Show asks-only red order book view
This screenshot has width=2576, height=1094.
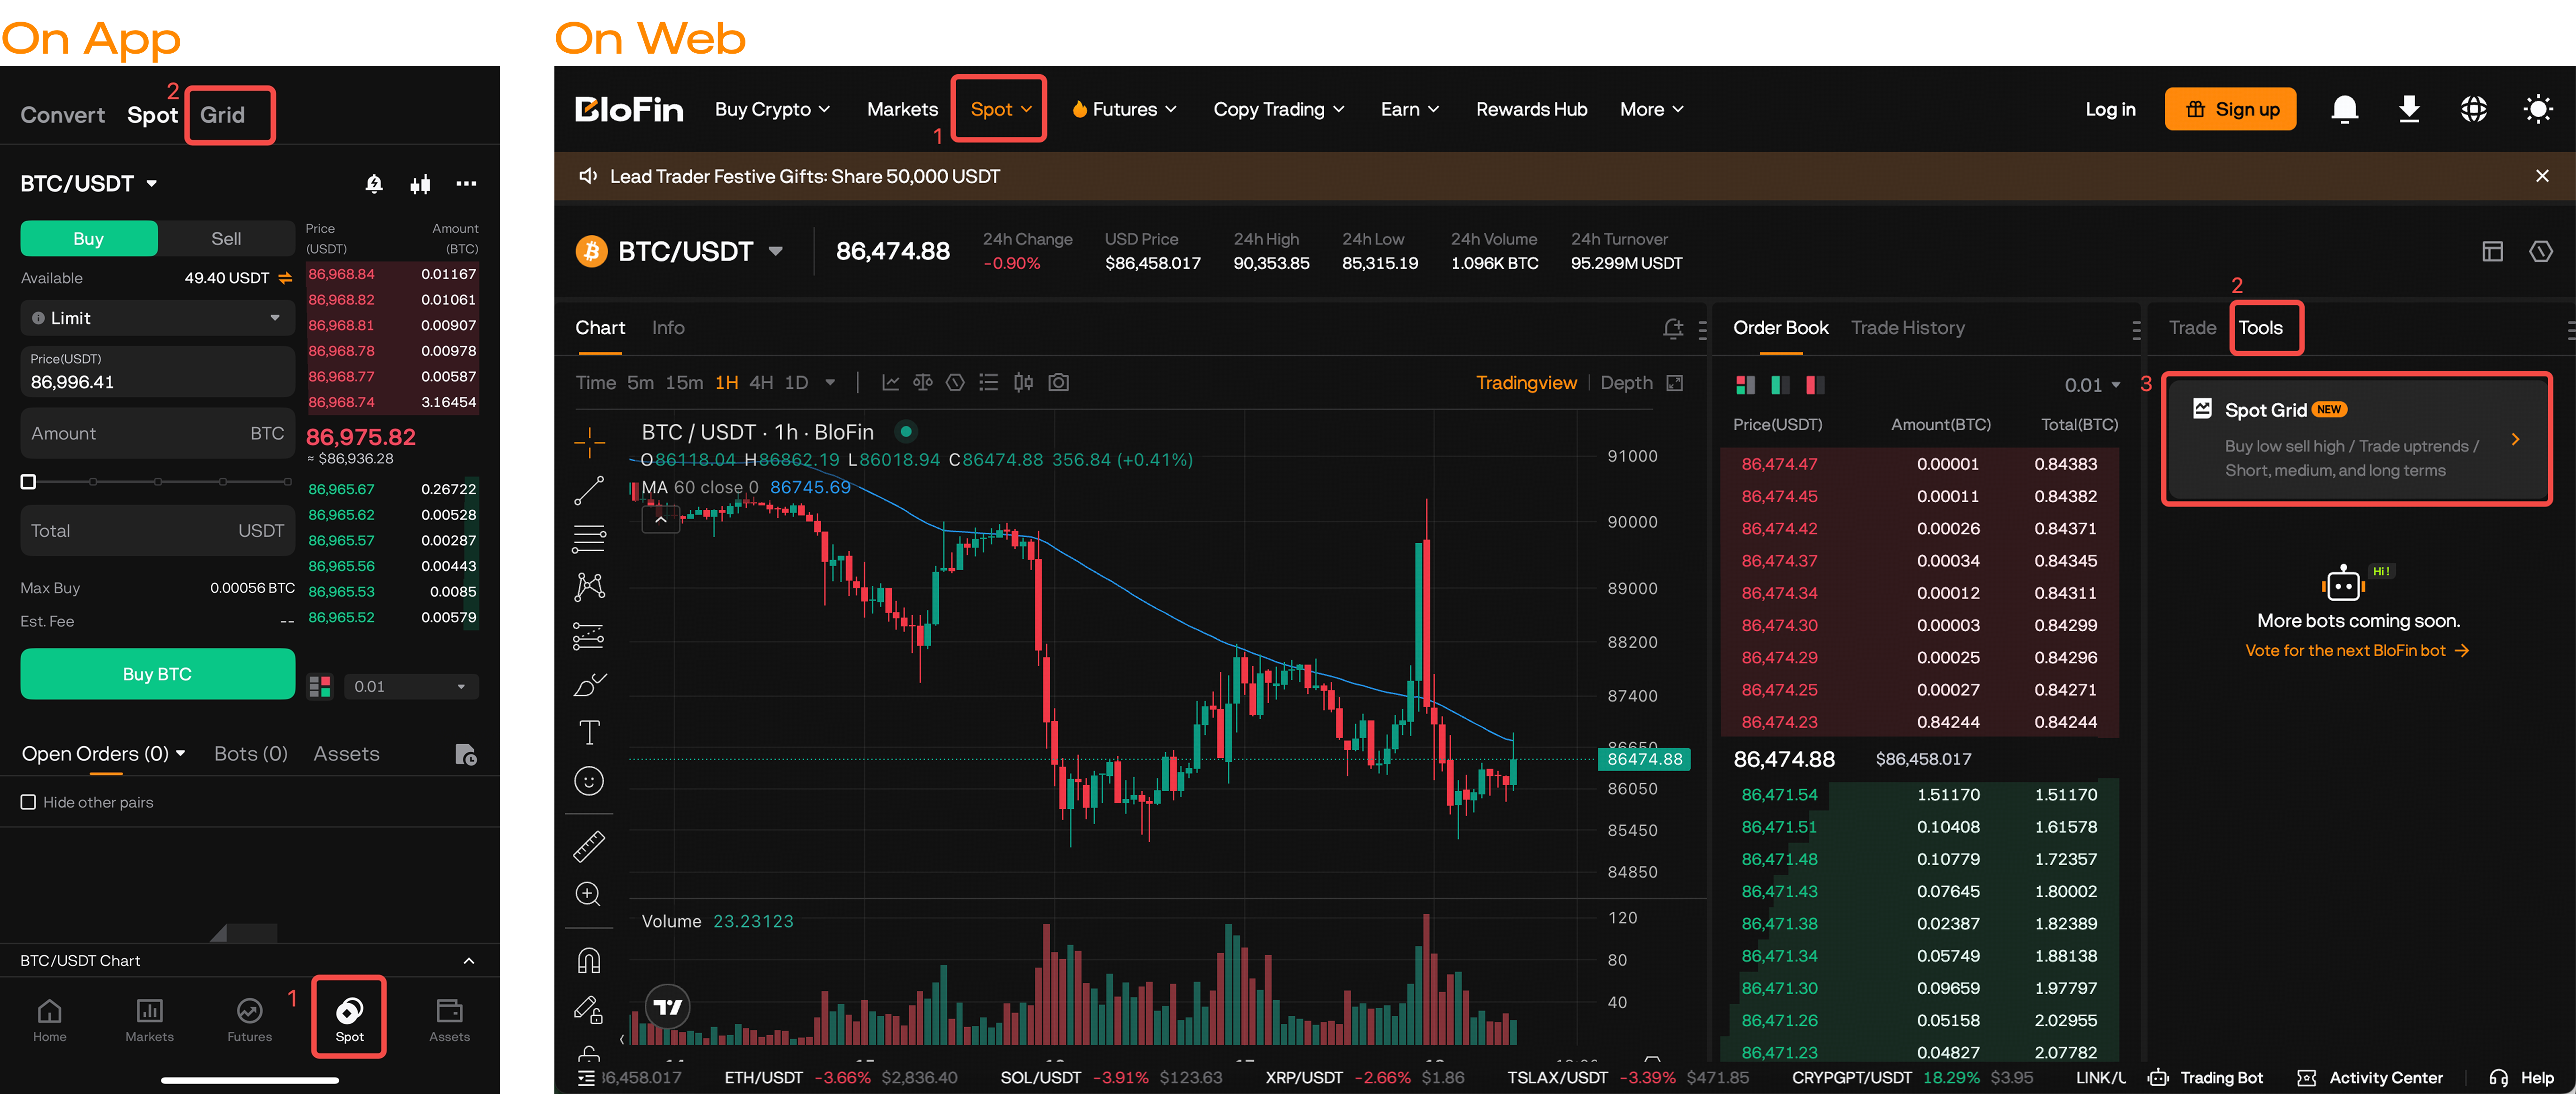point(1815,385)
